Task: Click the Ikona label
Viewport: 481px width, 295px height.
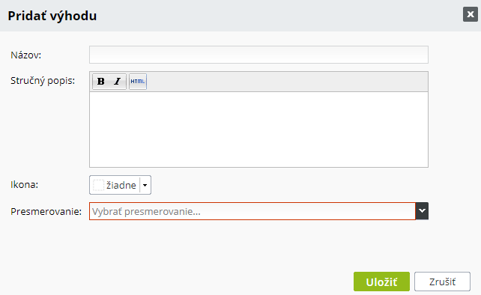Action: point(24,185)
